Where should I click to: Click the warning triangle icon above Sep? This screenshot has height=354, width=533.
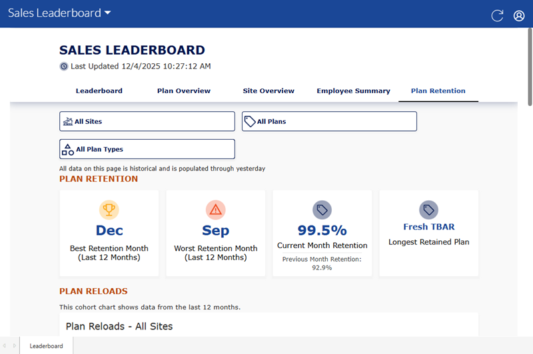tap(215, 210)
